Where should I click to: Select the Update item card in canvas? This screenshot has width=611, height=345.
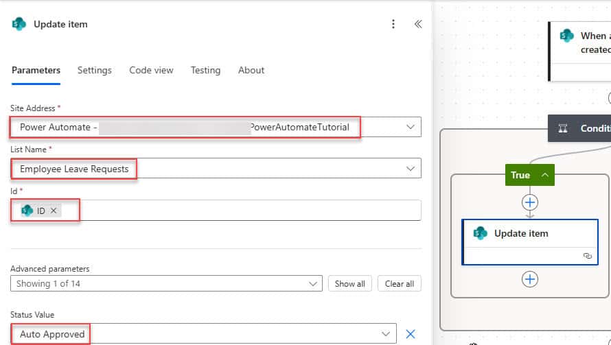530,242
